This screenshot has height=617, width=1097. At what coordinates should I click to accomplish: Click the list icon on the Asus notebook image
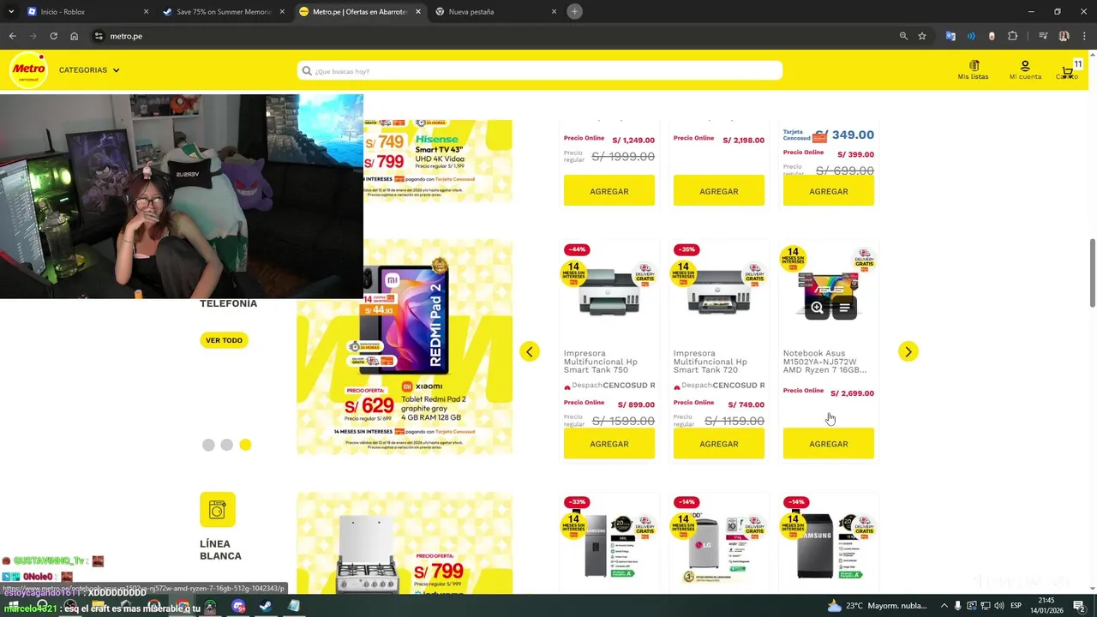click(x=844, y=308)
